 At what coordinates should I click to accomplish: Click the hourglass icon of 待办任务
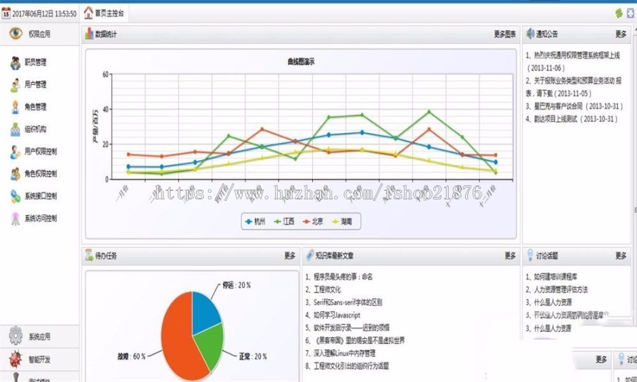tap(89, 255)
